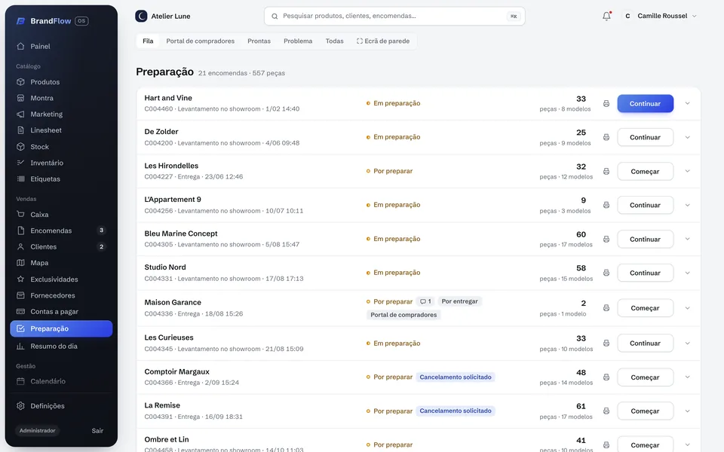This screenshot has width=724, height=452.
Task: Expand the Studio Nord row
Action: (x=688, y=273)
